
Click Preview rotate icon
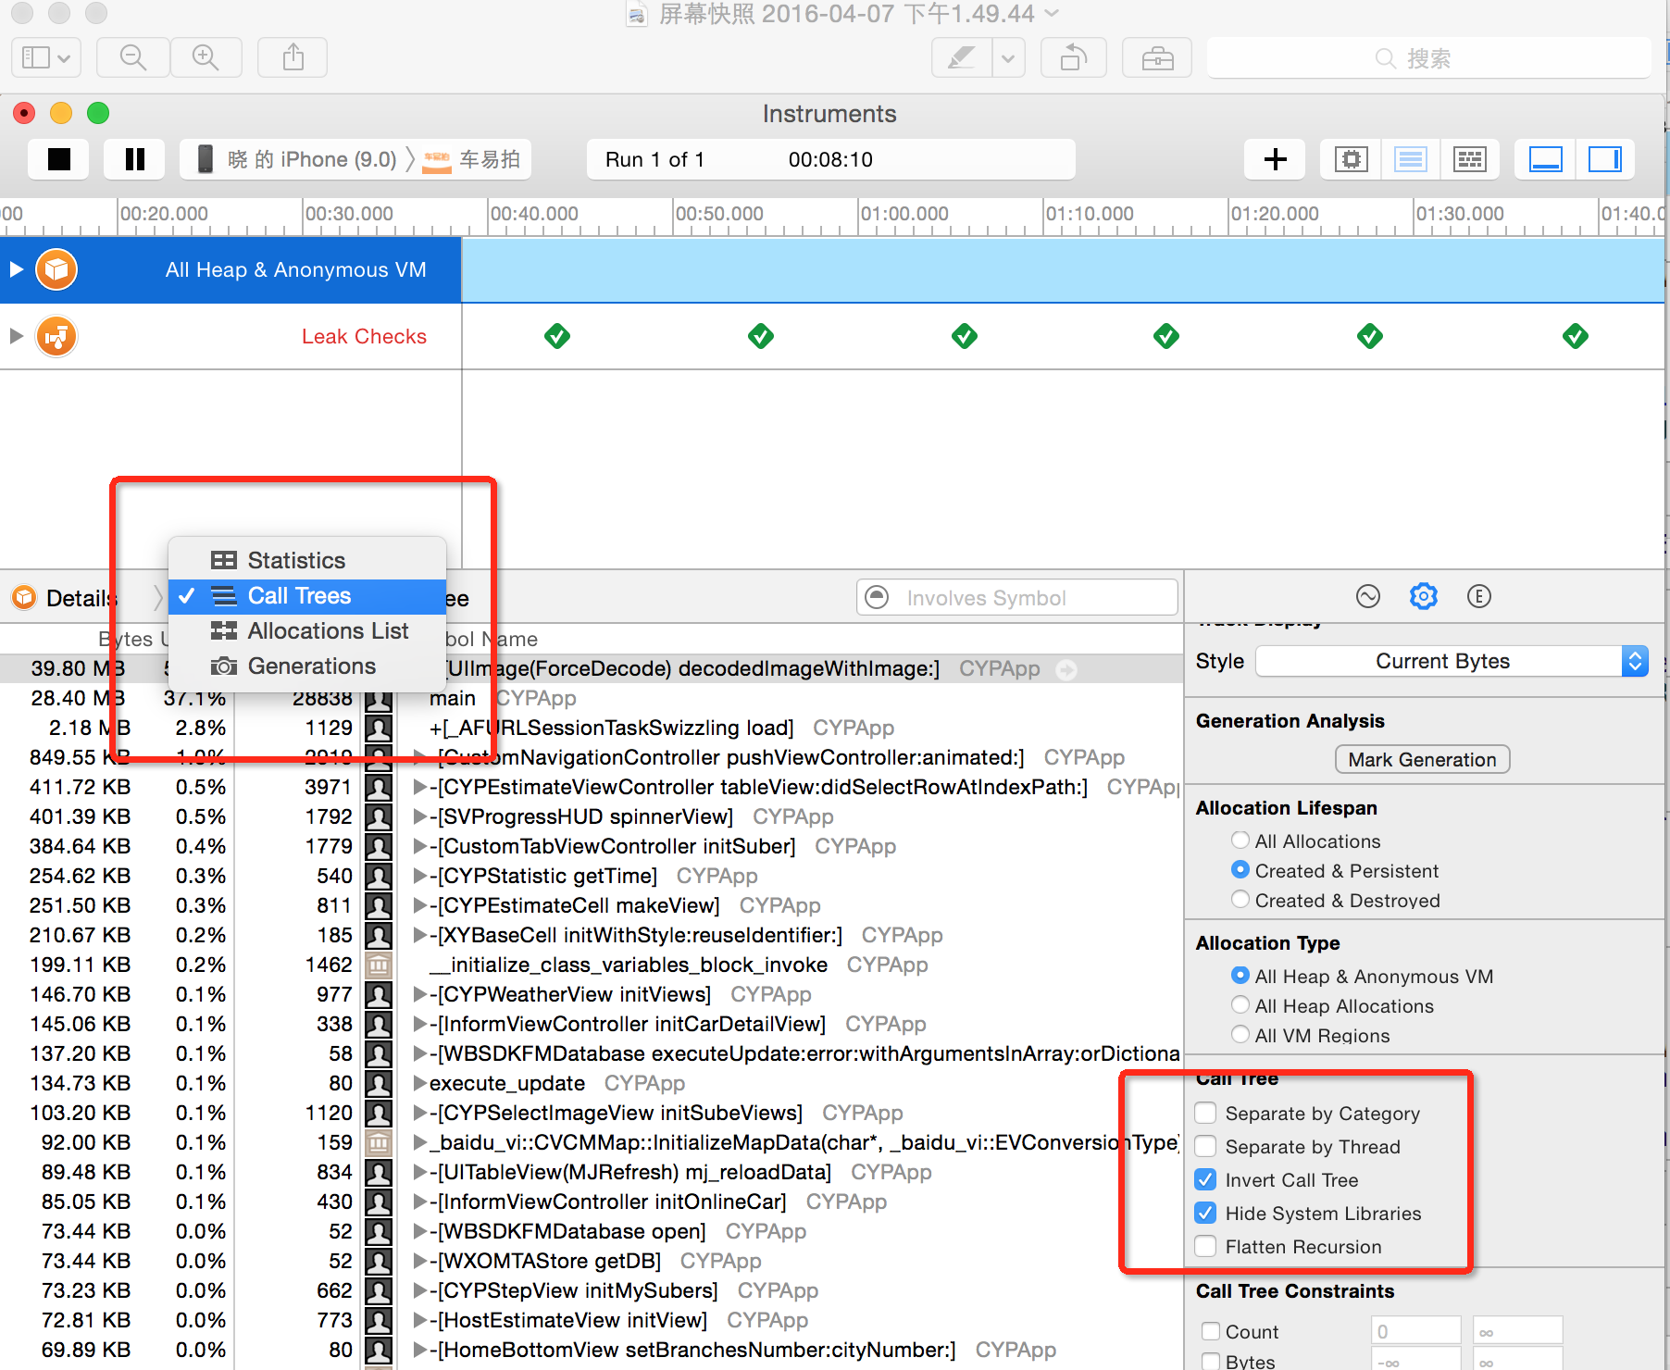tap(1074, 57)
